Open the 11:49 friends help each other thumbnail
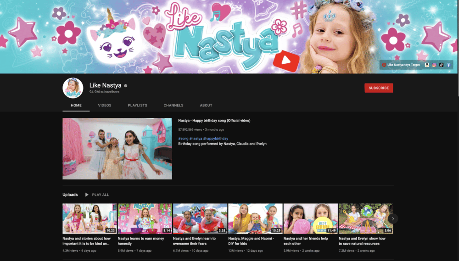Image resolution: width=459 pixels, height=261 pixels. (311, 219)
